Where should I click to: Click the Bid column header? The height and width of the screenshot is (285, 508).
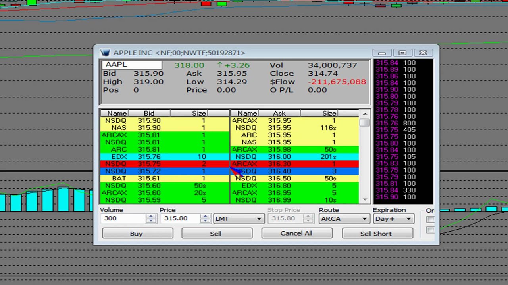tap(149, 113)
